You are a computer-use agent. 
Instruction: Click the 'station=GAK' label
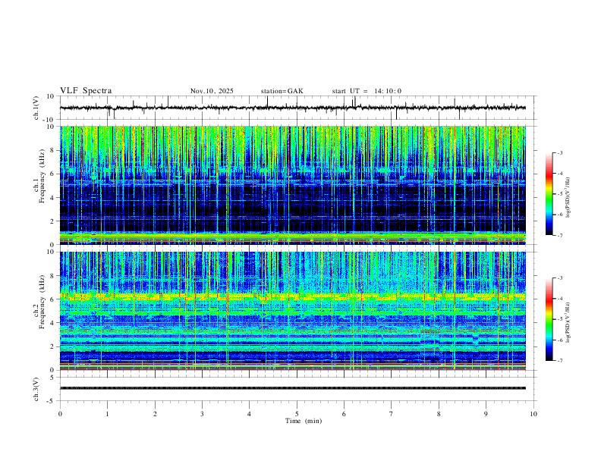click(282, 91)
